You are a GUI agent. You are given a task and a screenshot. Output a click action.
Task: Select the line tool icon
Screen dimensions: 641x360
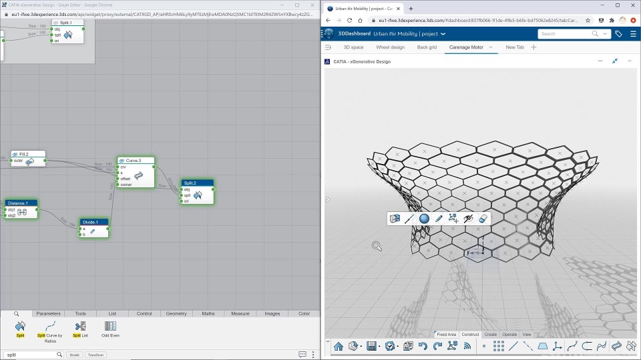tap(513, 346)
